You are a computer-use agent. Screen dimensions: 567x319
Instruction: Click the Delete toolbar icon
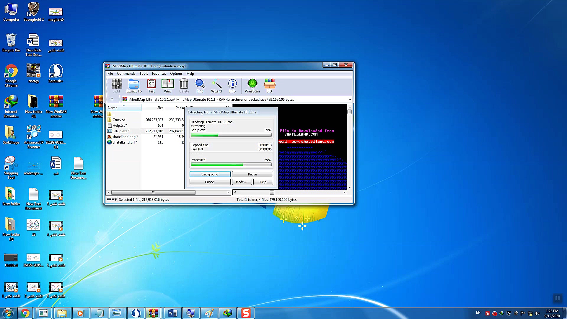click(184, 86)
